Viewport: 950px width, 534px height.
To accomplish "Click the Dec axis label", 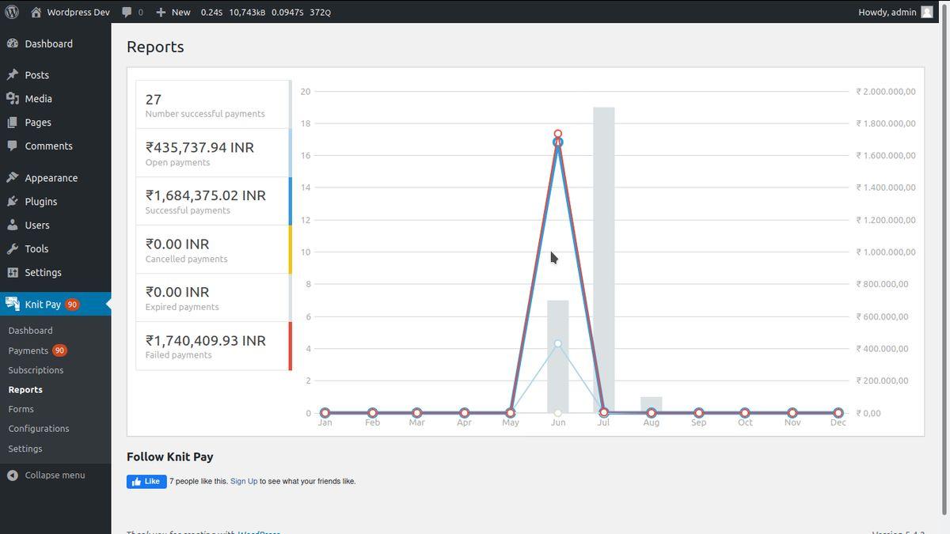I will point(838,422).
